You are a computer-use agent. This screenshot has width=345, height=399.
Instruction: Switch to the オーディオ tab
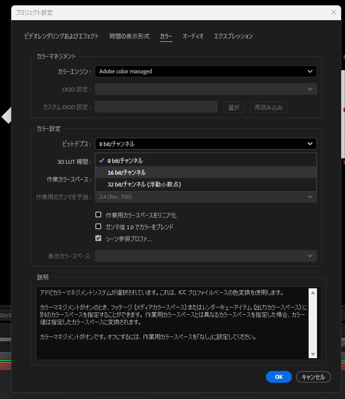point(193,36)
